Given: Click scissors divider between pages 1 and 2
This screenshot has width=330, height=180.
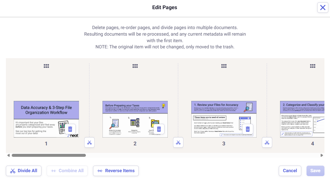Looking at the screenshot, I should tap(89, 142).
